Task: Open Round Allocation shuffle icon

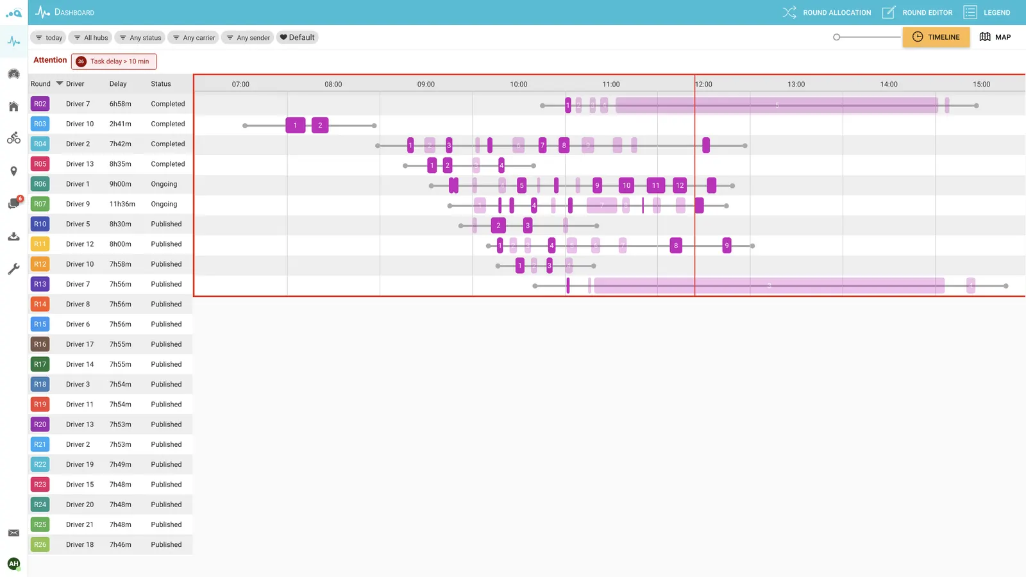Action: tap(789, 12)
